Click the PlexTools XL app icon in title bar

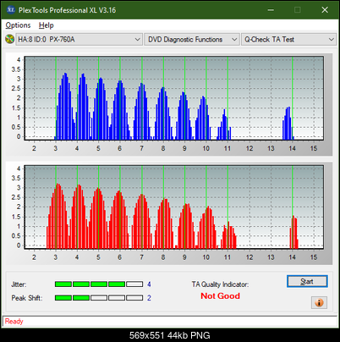(x=10, y=10)
